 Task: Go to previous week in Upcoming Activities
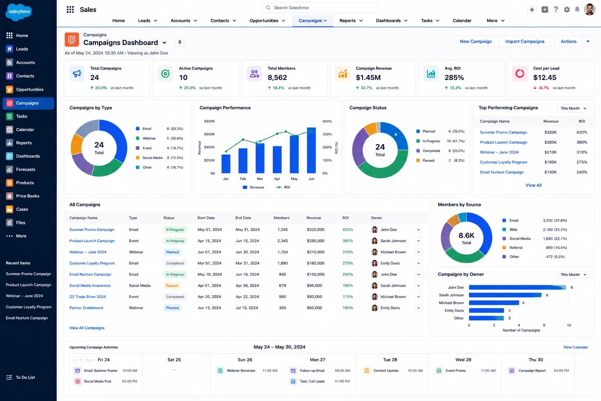[75, 360]
